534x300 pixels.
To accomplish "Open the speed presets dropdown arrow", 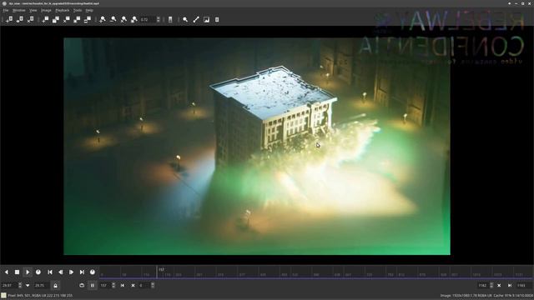I will [28, 285].
